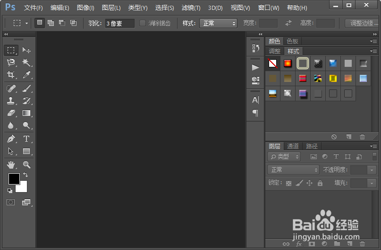Pick the Lasso tool
This screenshot has height=250, width=381.
pyautogui.click(x=11, y=62)
